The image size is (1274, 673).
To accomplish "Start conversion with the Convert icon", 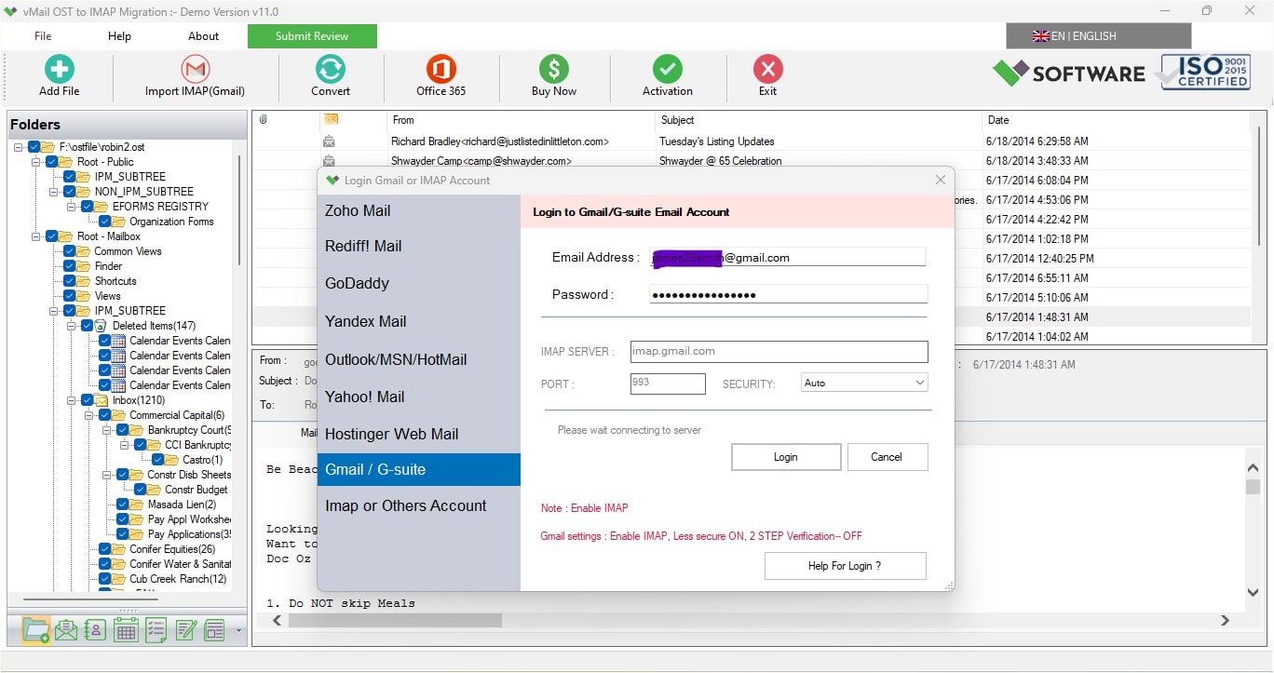I will [x=331, y=69].
